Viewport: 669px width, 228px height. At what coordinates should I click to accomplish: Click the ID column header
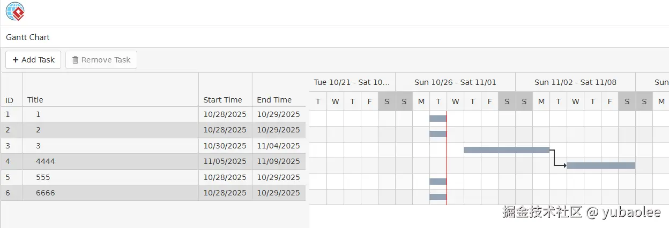pyautogui.click(x=10, y=100)
